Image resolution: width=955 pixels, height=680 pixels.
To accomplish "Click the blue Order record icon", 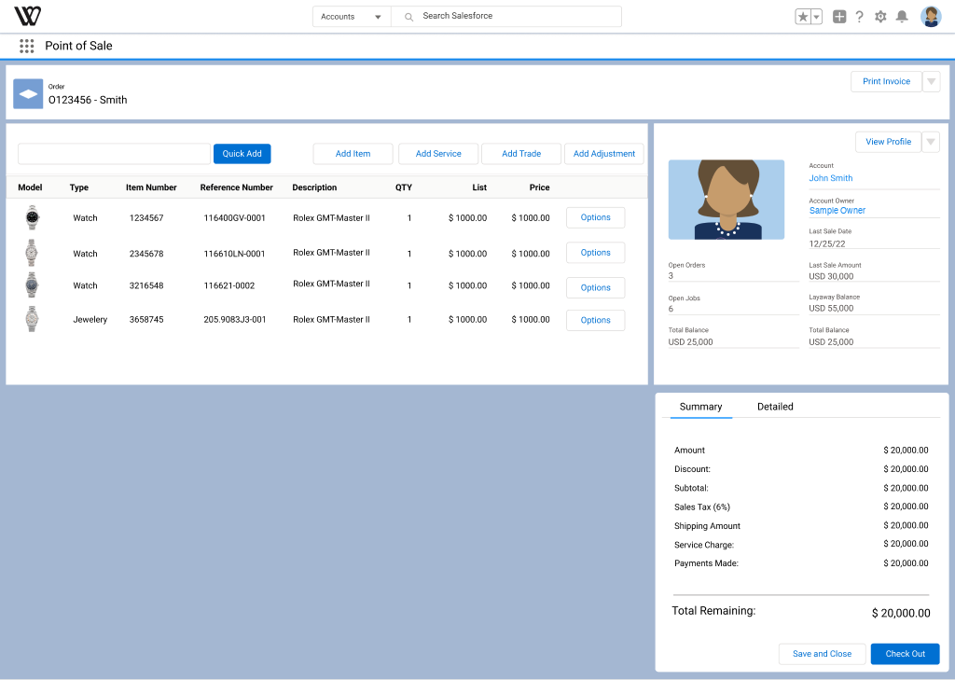I will coord(28,94).
